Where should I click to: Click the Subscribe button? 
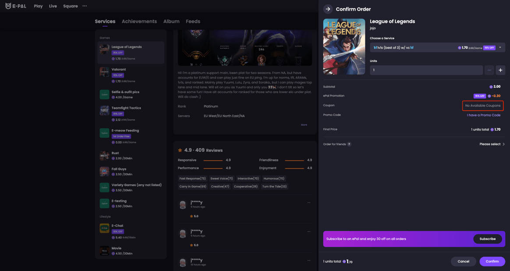coord(487,239)
